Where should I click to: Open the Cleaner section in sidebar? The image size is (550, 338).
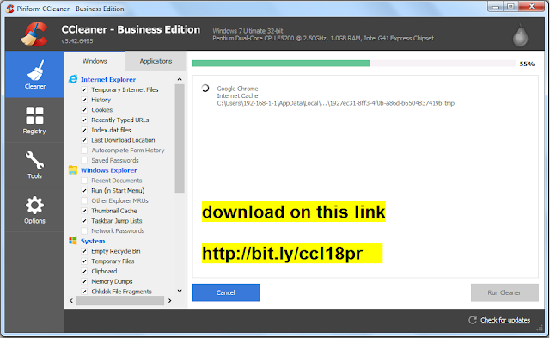point(34,75)
